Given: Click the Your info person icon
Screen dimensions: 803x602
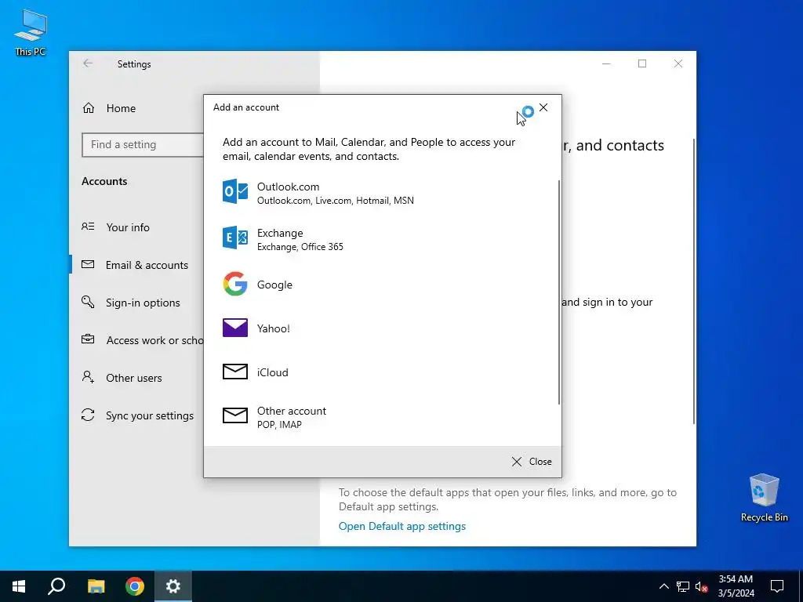Looking at the screenshot, I should click(x=88, y=227).
